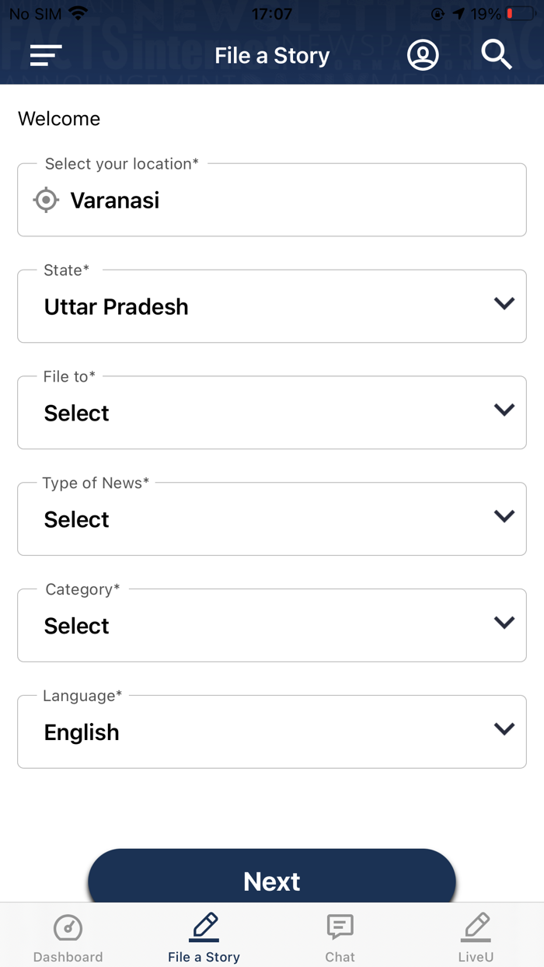Switch to the Dashboard tab label

pyautogui.click(x=68, y=957)
